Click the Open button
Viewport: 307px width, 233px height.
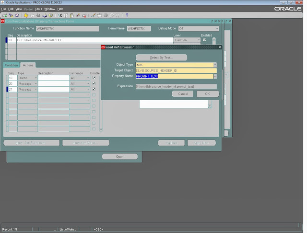coord(119,156)
